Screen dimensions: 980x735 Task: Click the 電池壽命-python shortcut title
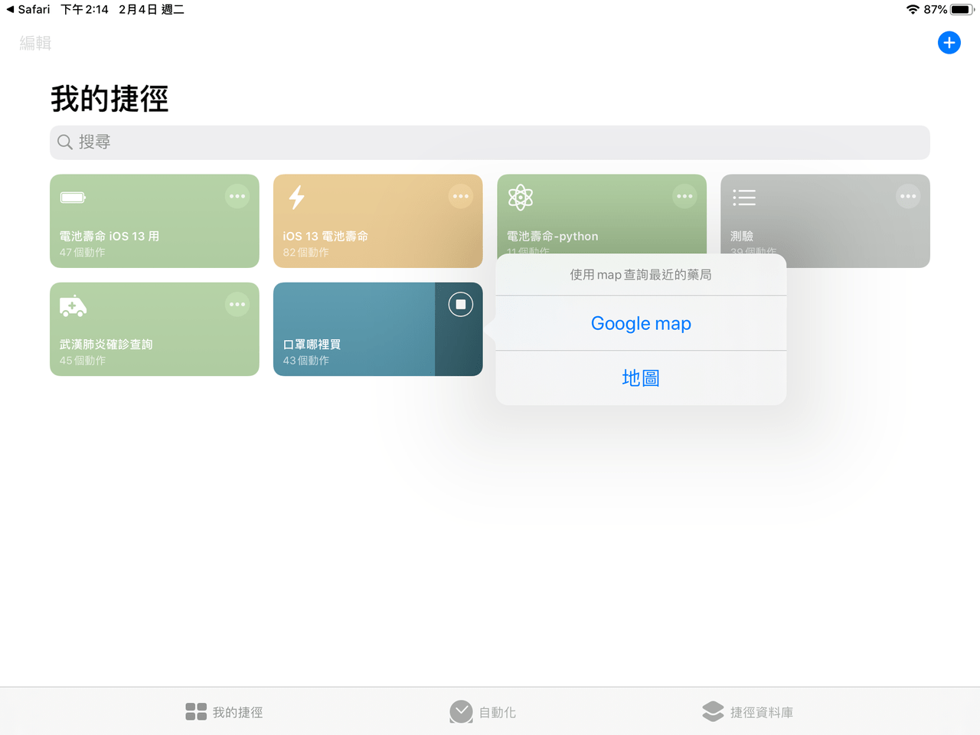552,237
